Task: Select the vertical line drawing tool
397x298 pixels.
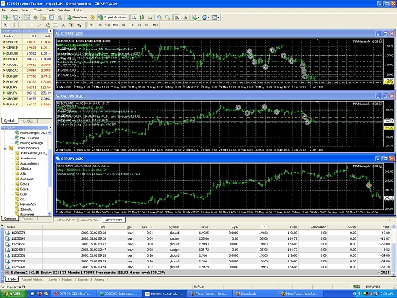Action: pyautogui.click(x=24, y=25)
